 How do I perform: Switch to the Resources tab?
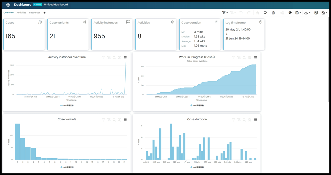35,13
